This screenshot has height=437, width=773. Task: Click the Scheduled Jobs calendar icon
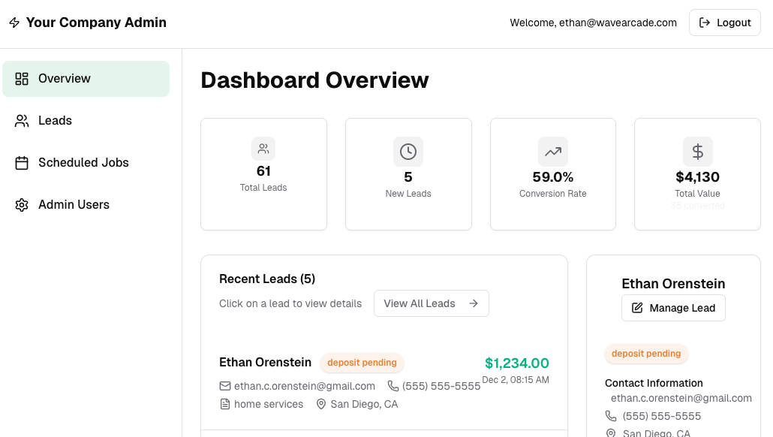pos(22,162)
